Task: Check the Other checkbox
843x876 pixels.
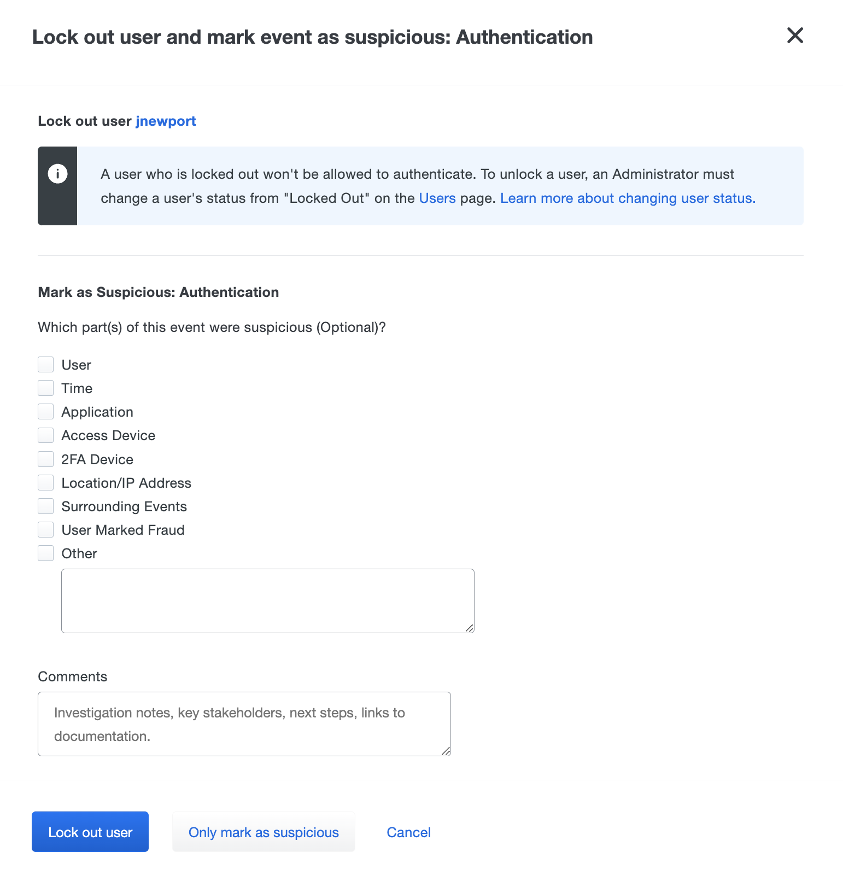Action: click(45, 552)
